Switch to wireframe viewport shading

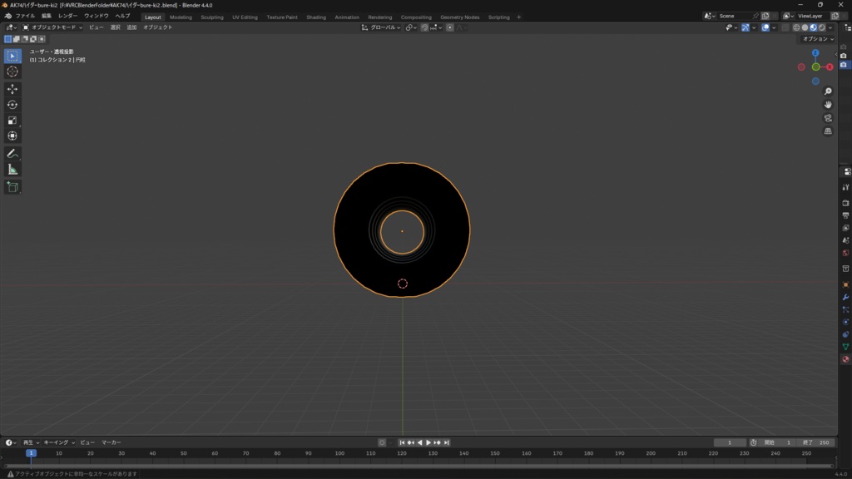[796, 27]
